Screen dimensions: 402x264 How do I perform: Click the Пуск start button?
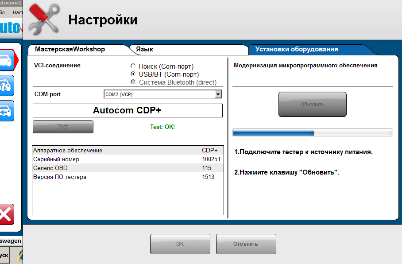4,255
